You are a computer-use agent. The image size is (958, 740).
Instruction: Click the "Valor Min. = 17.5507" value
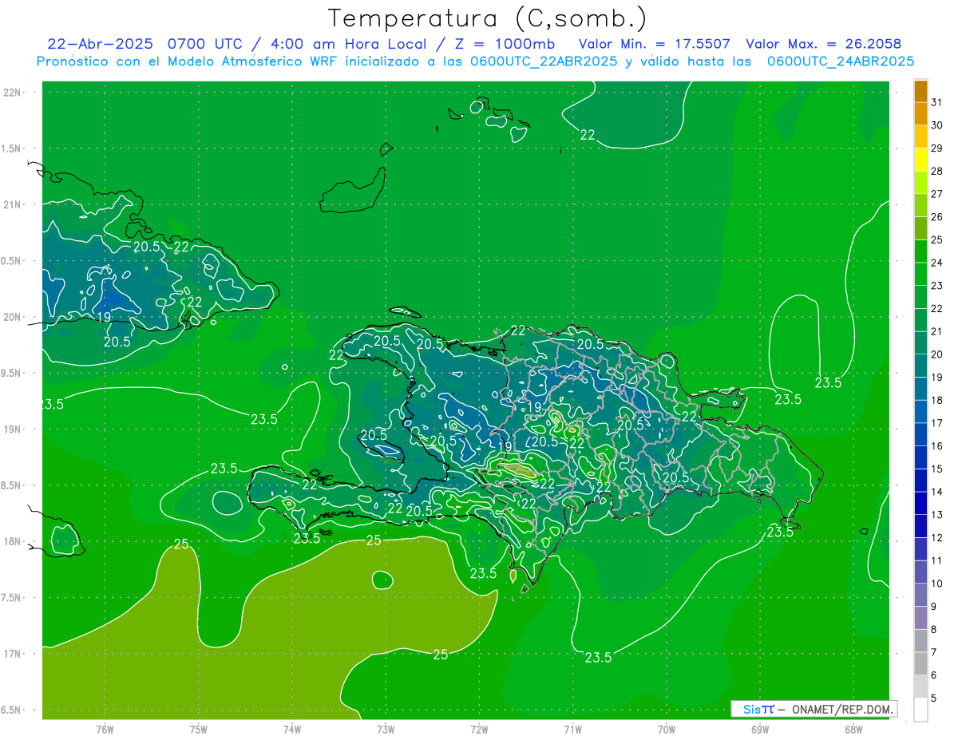654,44
